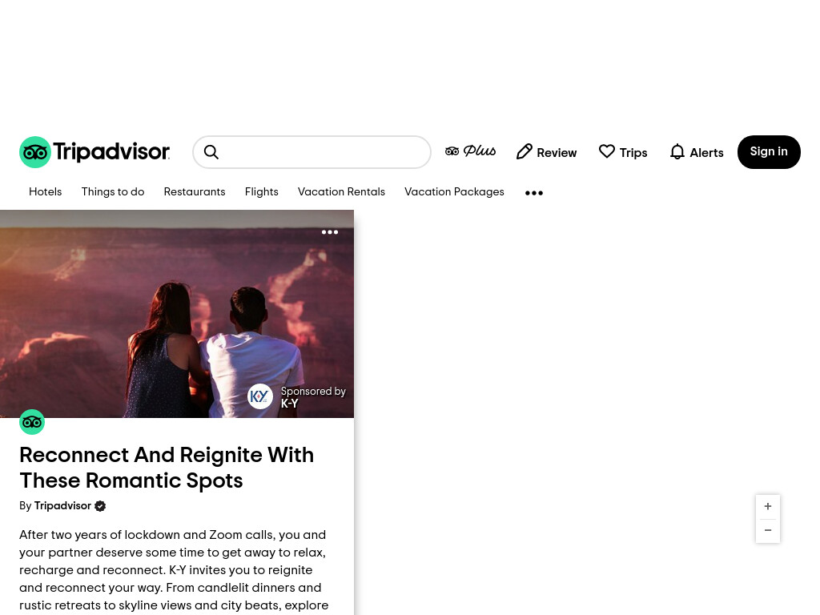
Task: Click the K-Y sponsor logo
Action: (x=260, y=396)
